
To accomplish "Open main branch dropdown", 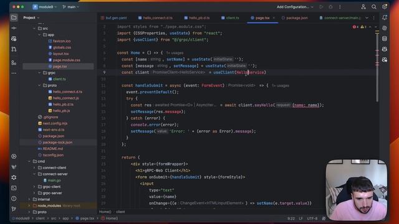I will point(70,7).
